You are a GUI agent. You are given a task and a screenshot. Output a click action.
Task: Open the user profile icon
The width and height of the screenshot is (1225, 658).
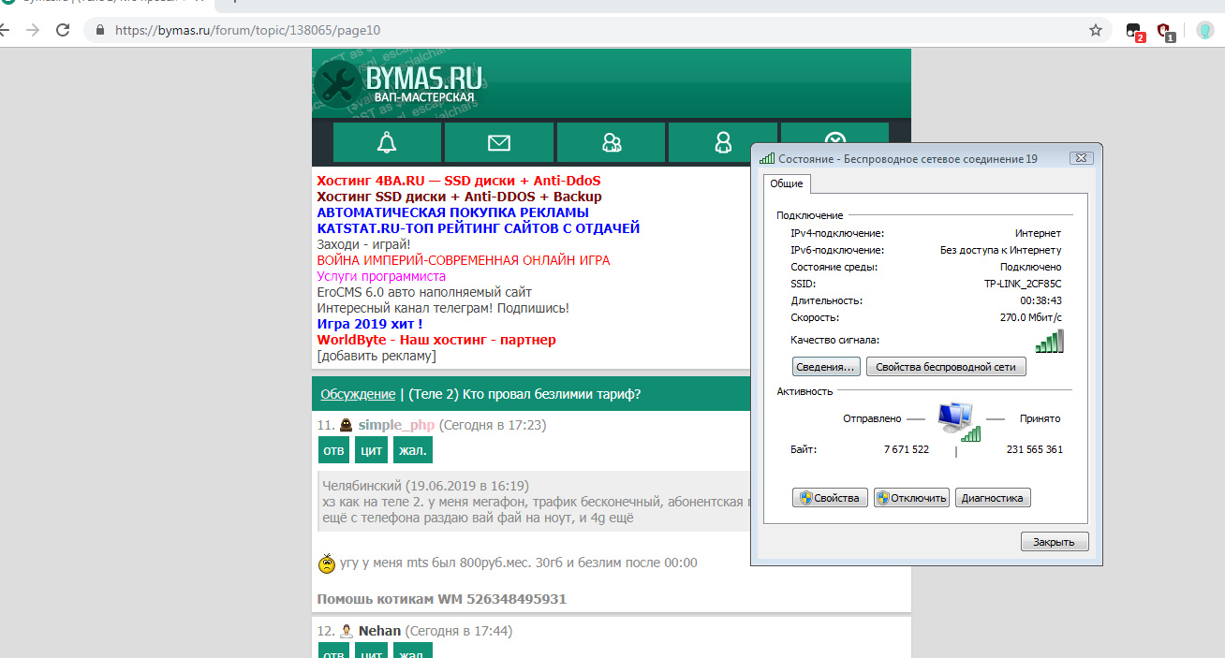tap(722, 142)
